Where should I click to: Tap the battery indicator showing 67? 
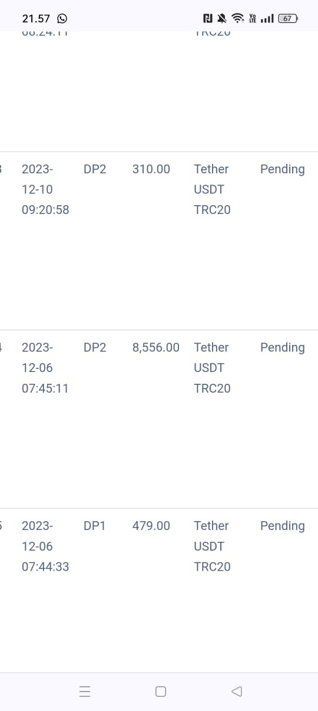287,18
